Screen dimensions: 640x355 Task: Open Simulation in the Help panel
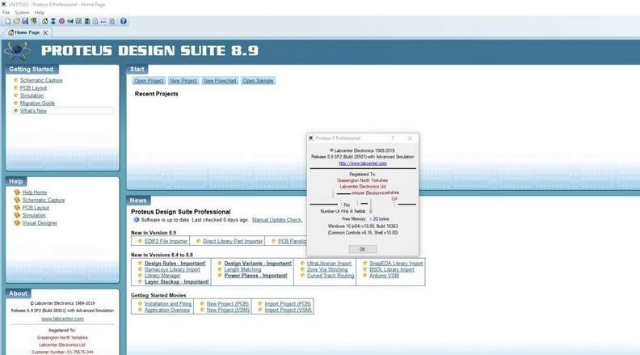coord(34,215)
